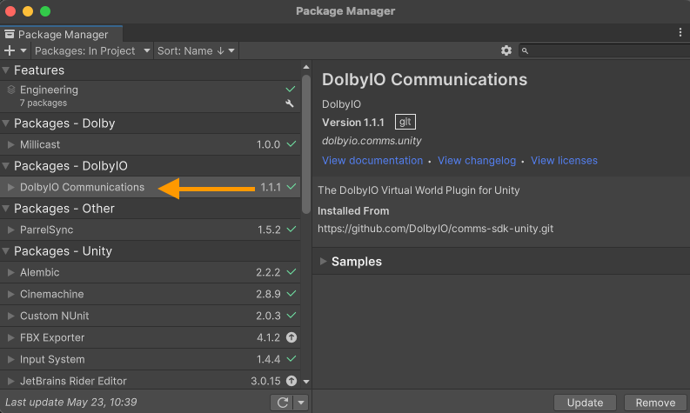The image size is (690, 413).
Task: Click the package list scroll down arrow
Action: click(306, 382)
